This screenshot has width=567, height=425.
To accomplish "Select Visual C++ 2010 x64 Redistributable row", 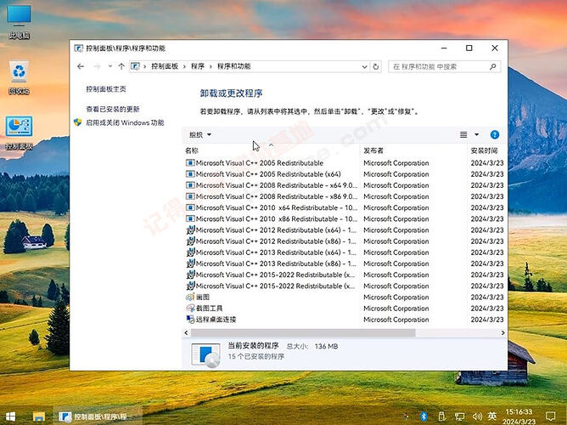I will 344,207.
